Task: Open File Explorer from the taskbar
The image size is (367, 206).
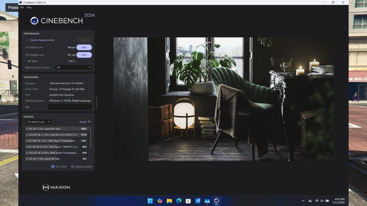Action: [x=169, y=201]
